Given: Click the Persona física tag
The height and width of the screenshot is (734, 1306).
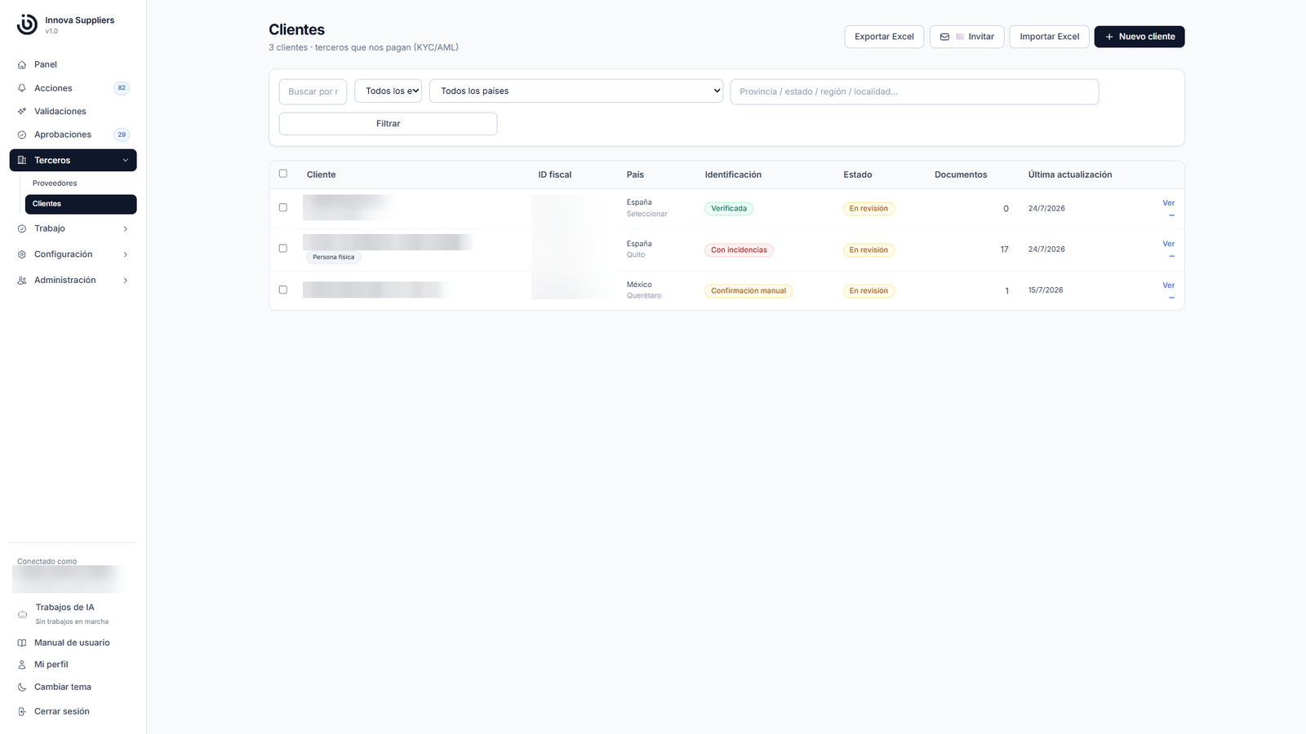Looking at the screenshot, I should 333,257.
